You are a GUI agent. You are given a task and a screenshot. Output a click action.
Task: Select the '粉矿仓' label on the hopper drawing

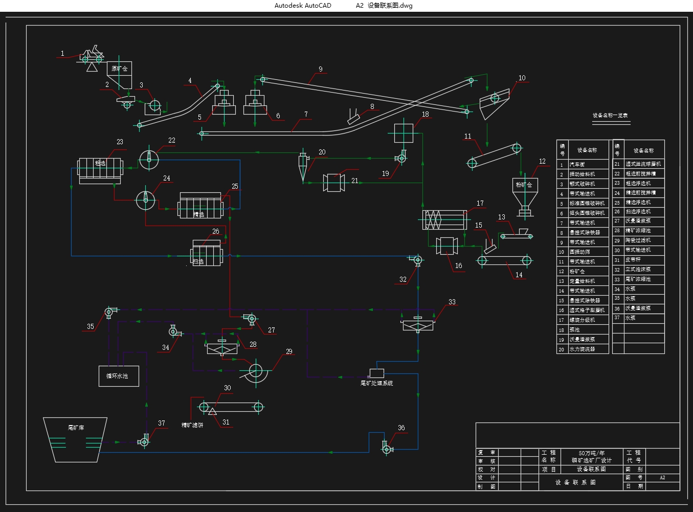pyautogui.click(x=524, y=185)
